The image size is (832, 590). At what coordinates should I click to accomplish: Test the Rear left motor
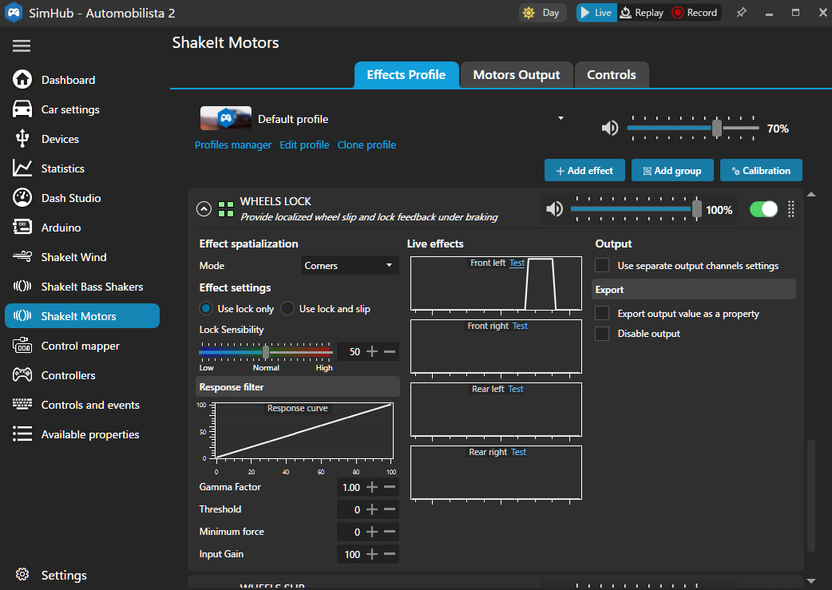click(x=516, y=389)
